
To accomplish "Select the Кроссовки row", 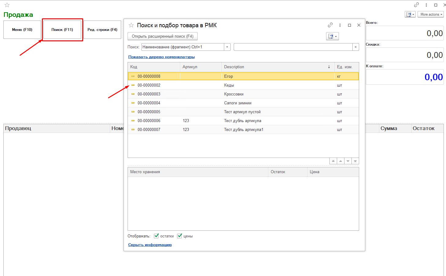I will 243,94.
